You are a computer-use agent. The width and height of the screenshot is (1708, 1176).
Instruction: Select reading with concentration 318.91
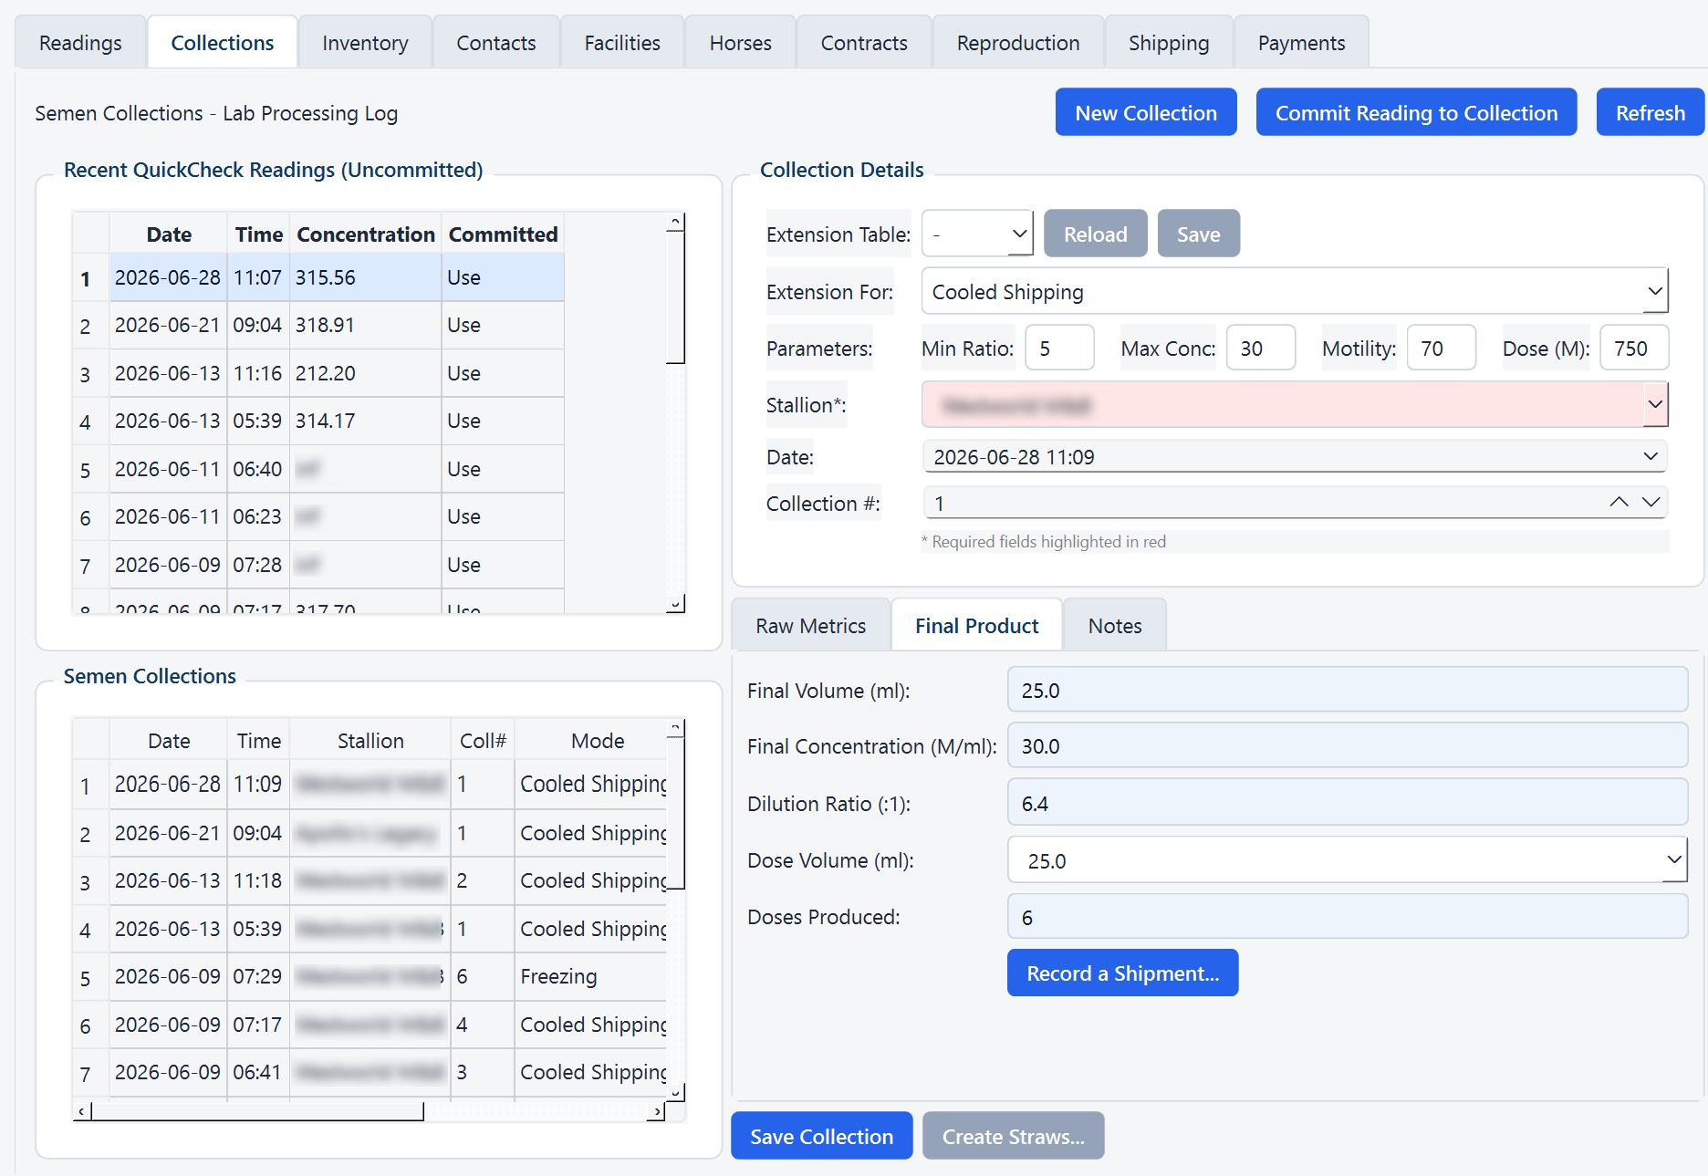(x=318, y=325)
